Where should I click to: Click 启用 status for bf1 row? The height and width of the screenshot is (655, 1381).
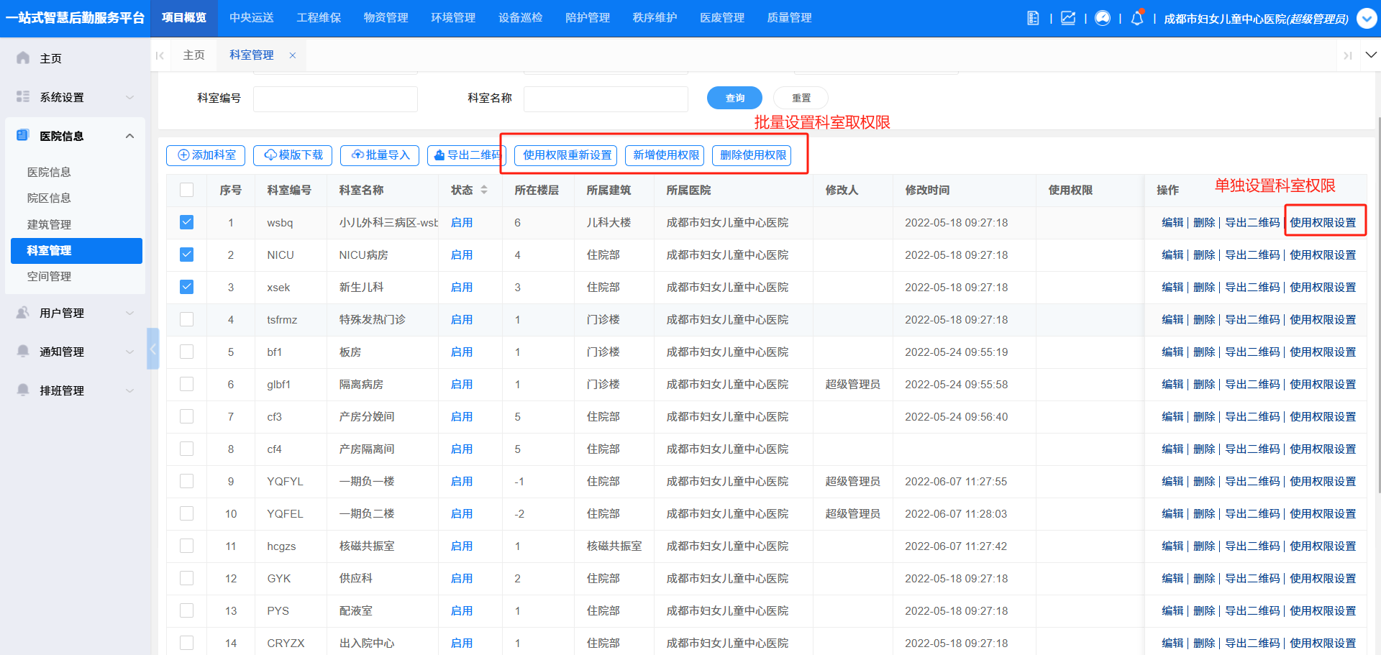click(x=462, y=352)
